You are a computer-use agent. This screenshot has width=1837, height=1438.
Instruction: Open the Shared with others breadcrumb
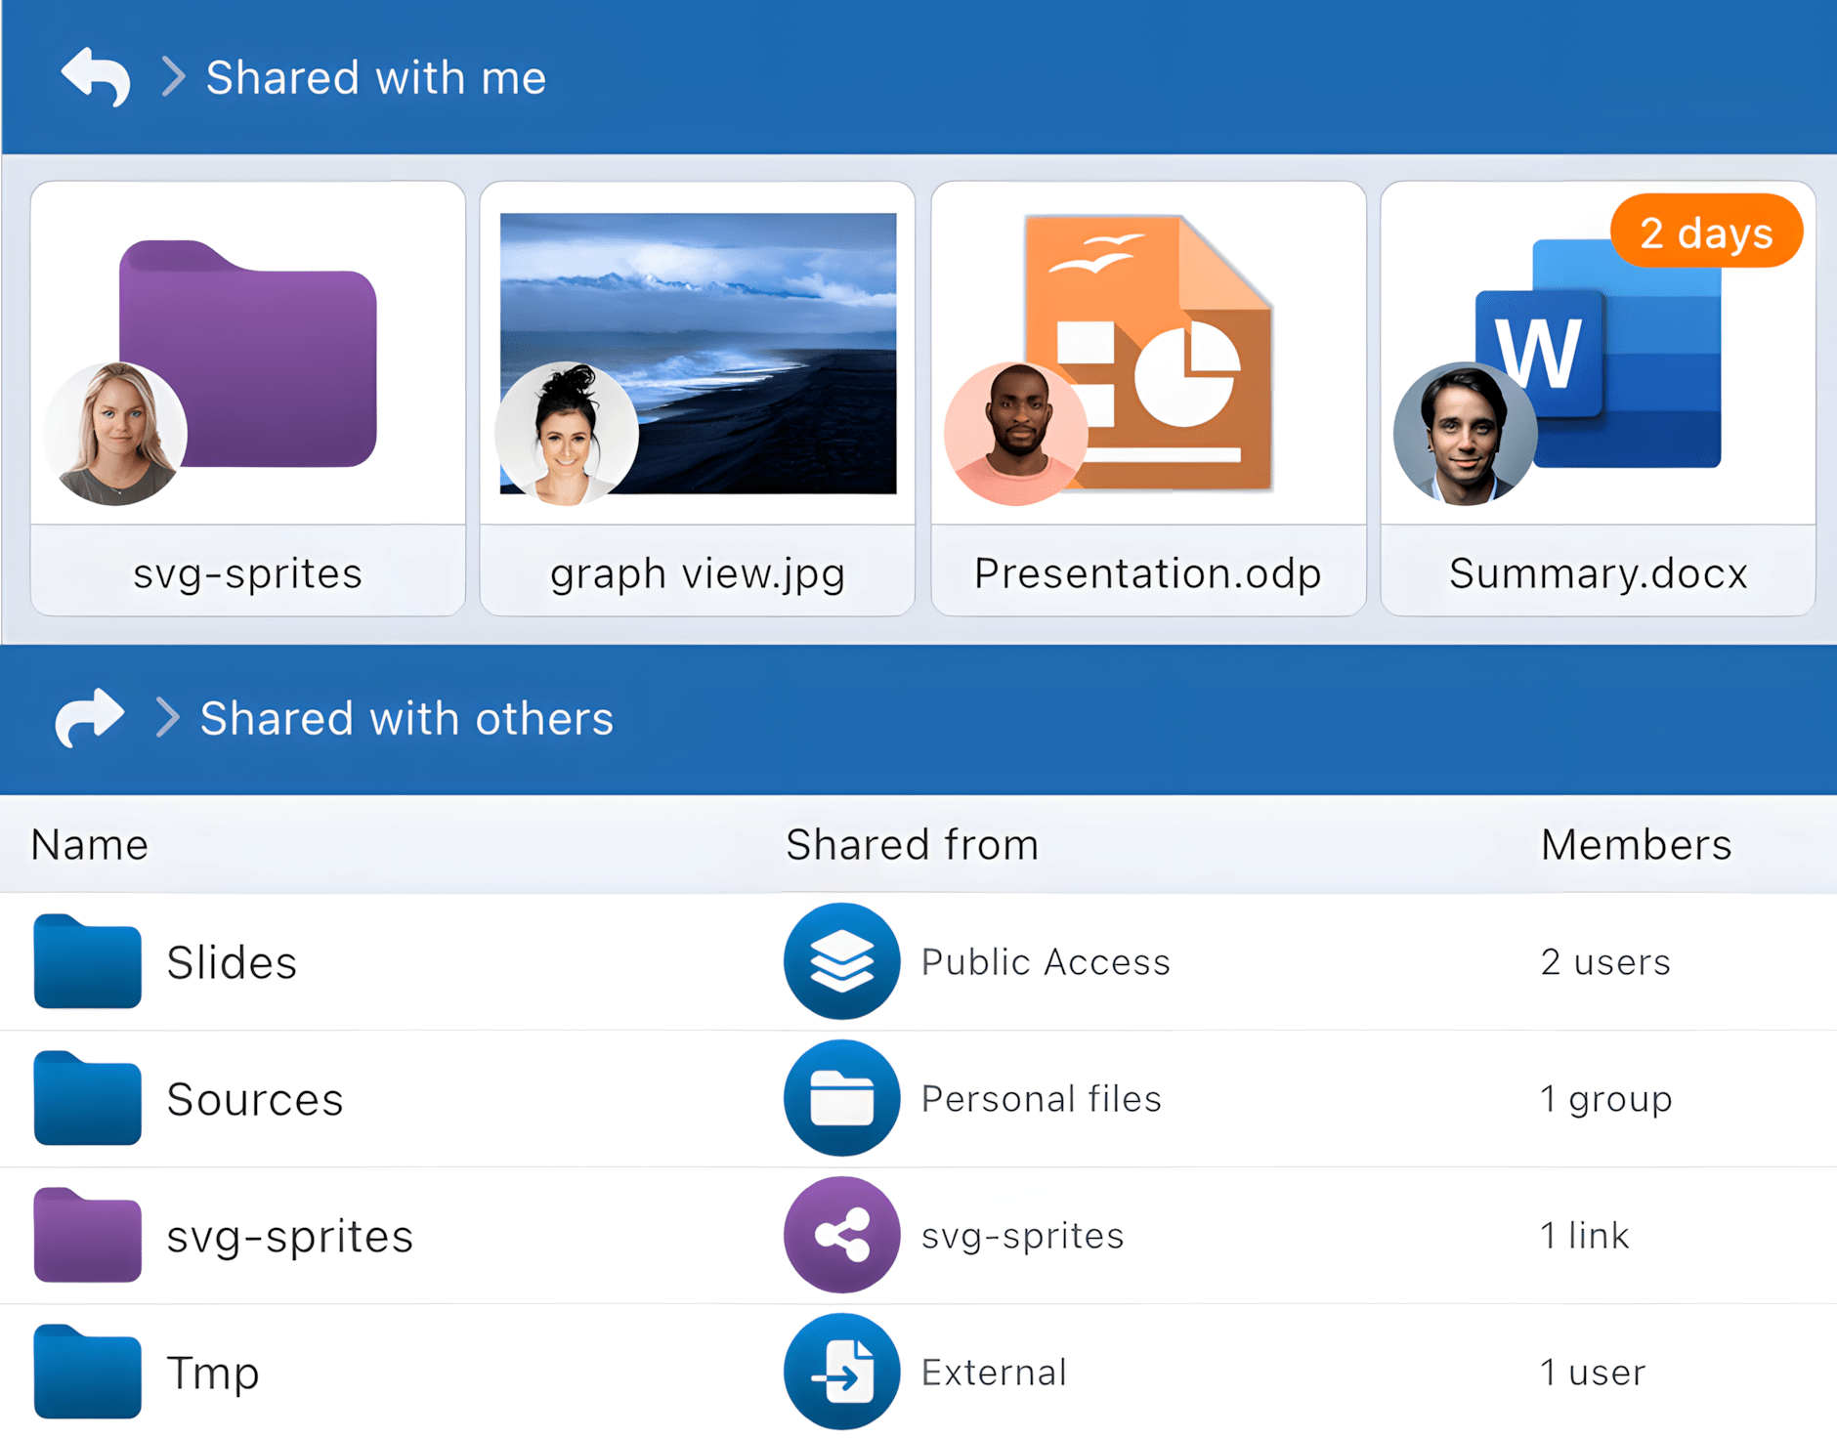click(406, 719)
